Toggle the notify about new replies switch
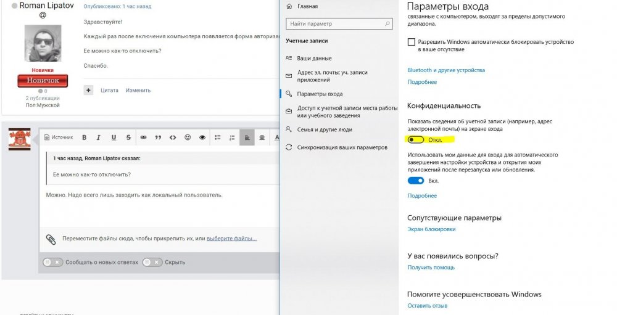The image size is (617, 315). tap(52, 262)
